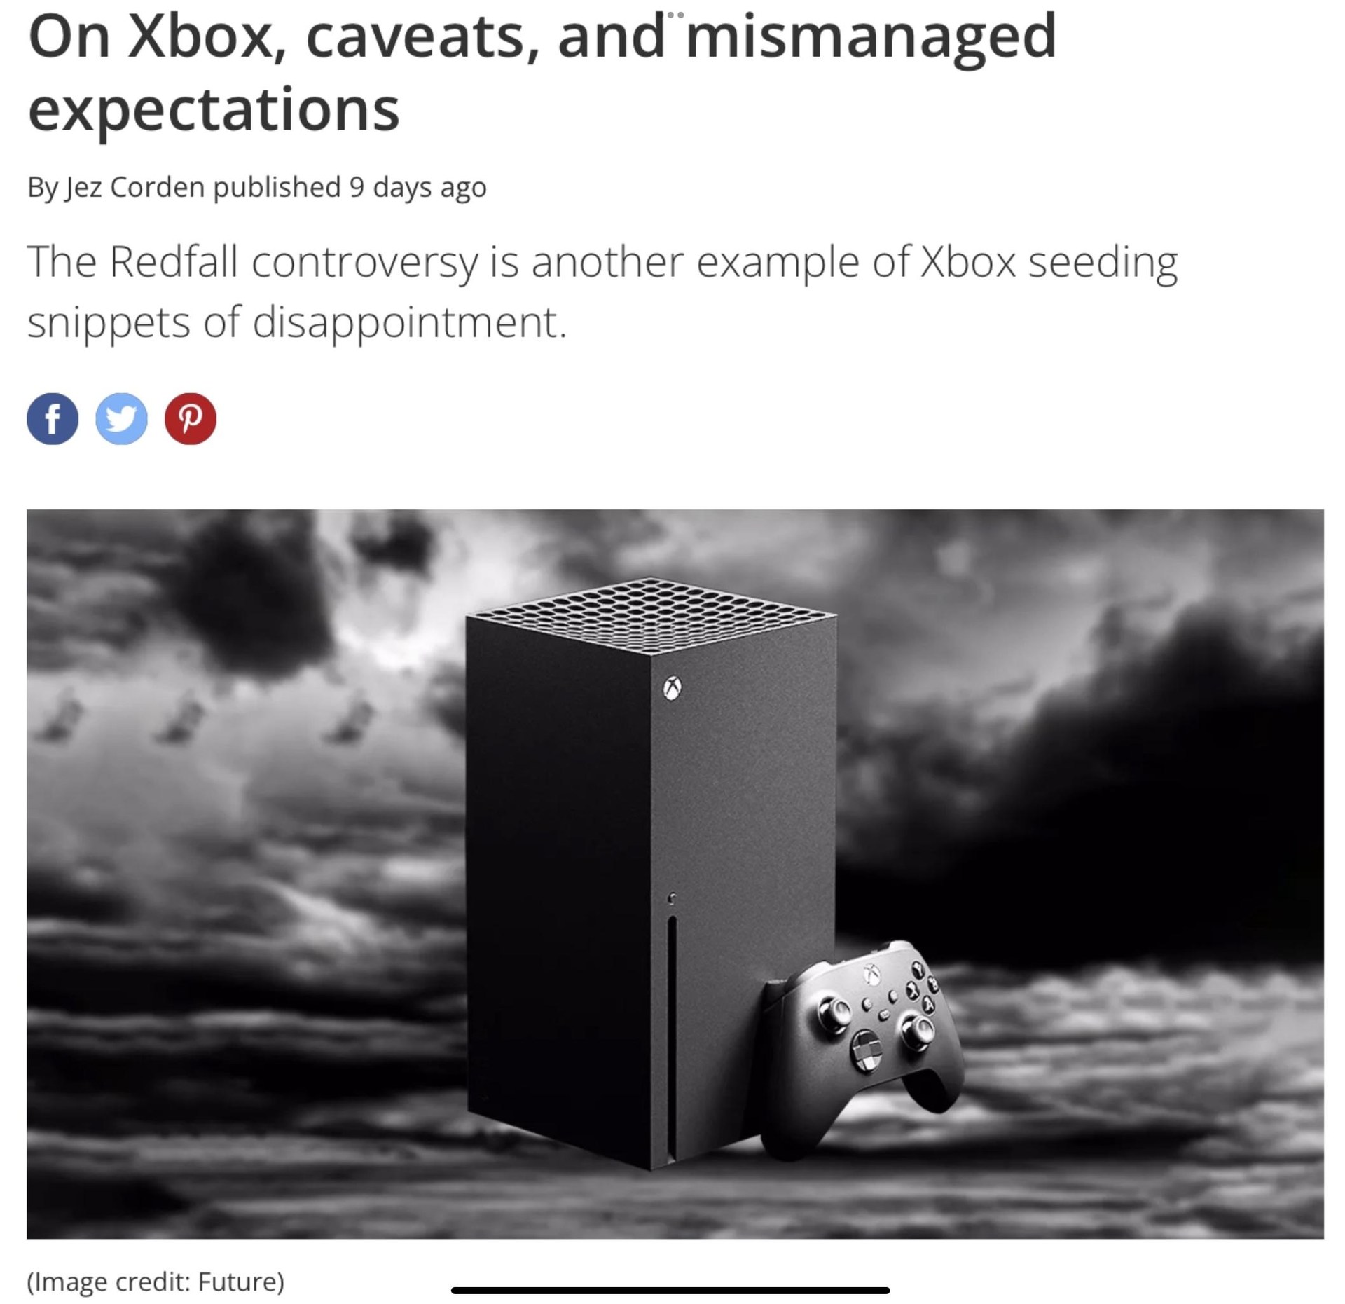The image size is (1345, 1304).
Task: Click the controller's right thumbstick
Action: (x=916, y=1031)
